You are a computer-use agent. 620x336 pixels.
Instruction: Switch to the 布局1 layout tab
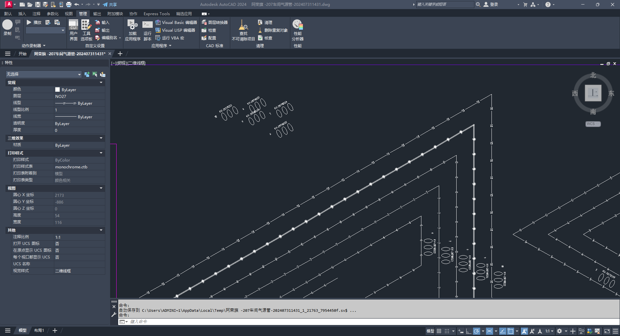[x=39, y=331]
